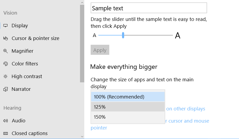Screen dimensions: 239x139
Task: Click the High contrast sun icon
Action: (x=5, y=77)
